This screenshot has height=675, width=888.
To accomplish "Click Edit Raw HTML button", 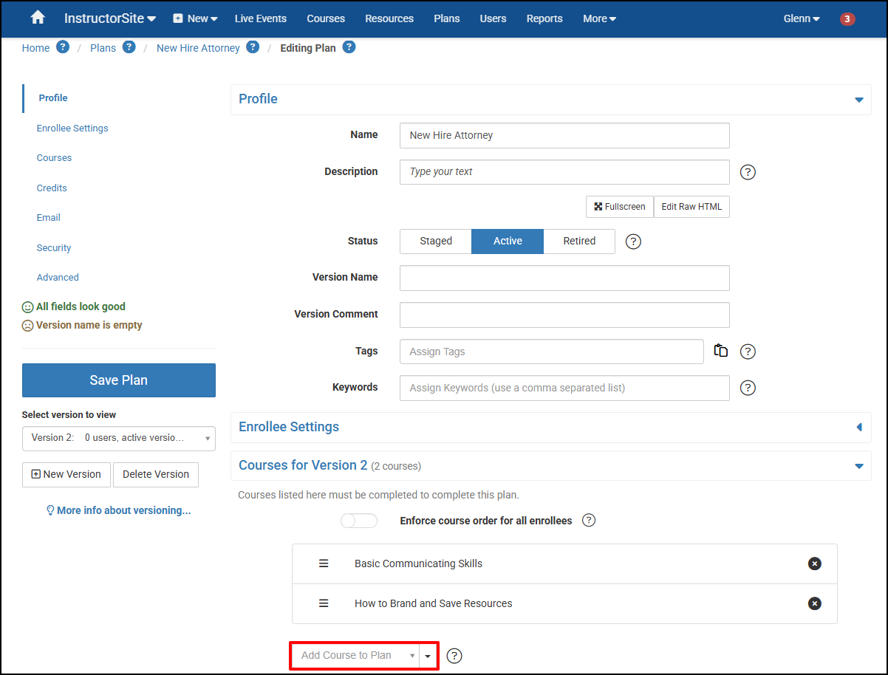I will coord(691,207).
